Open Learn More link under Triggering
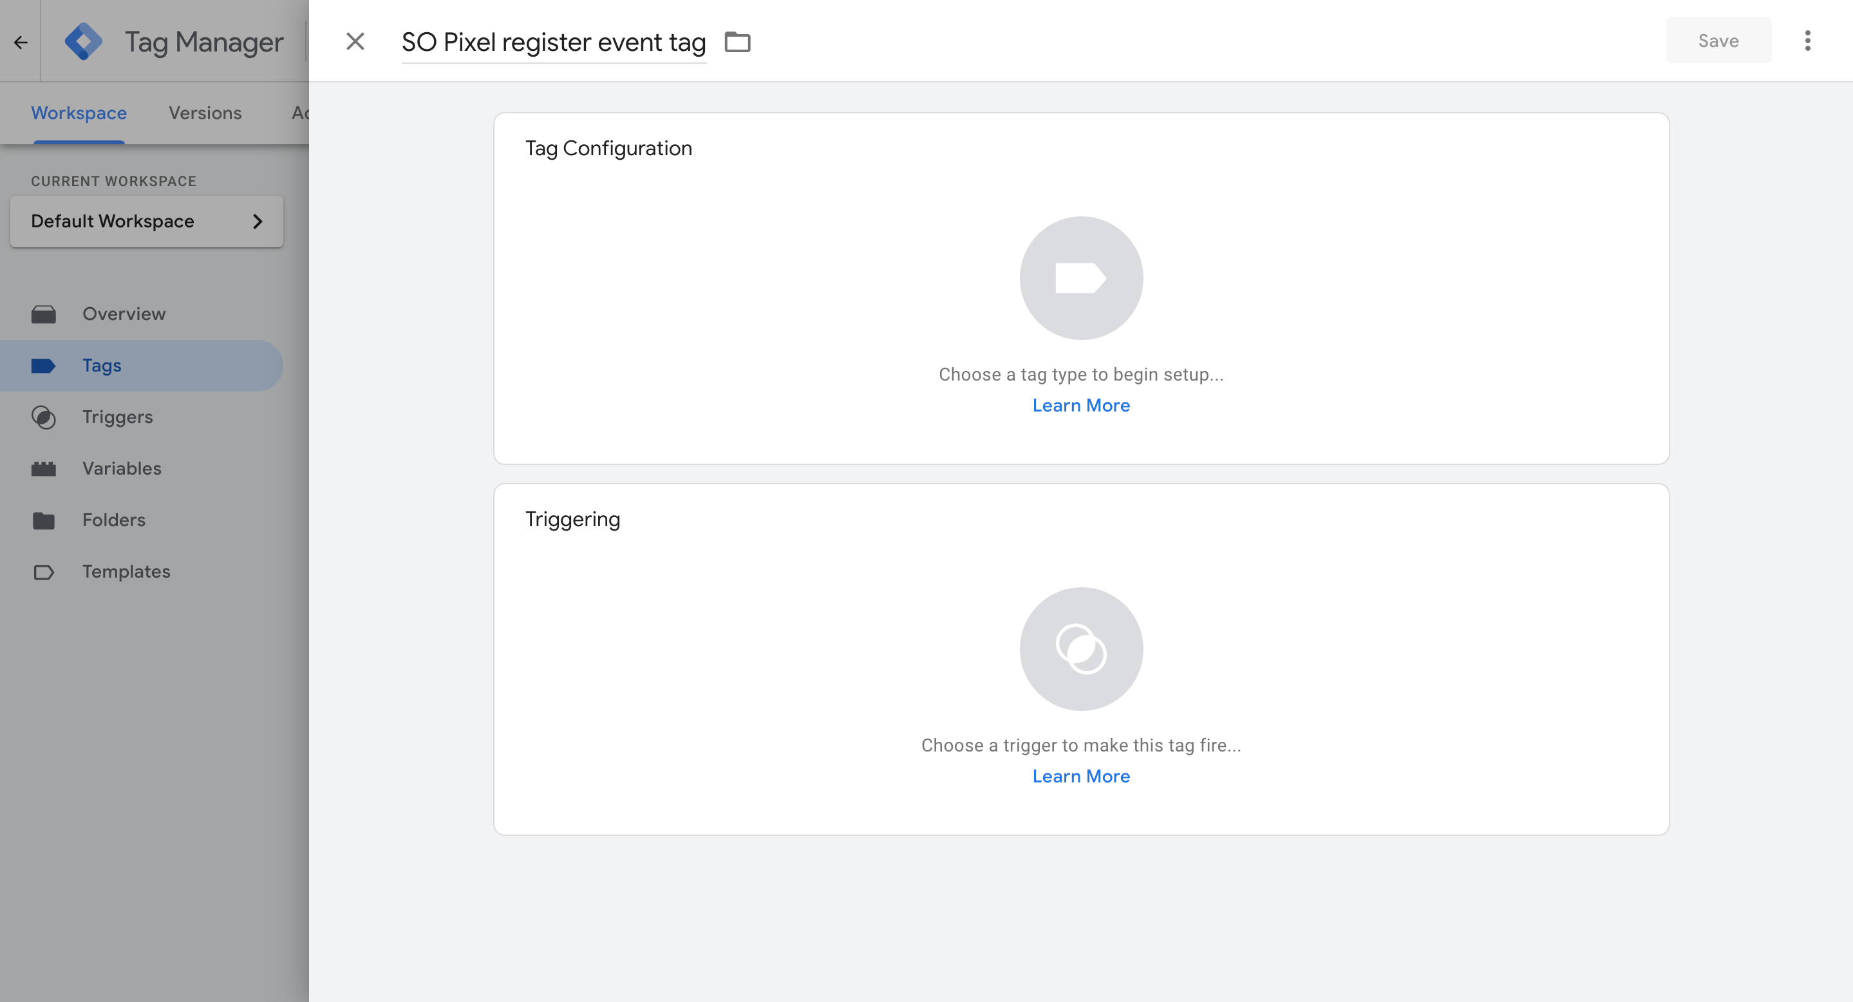 [x=1080, y=776]
